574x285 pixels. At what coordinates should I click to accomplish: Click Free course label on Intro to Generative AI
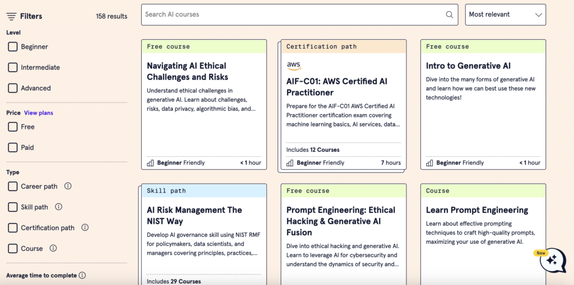(x=447, y=46)
